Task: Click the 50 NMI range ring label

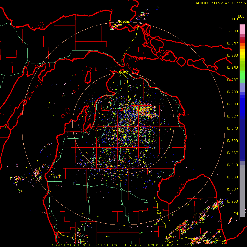Action: (x=123, y=72)
